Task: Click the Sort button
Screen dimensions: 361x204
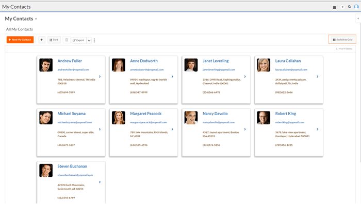Action: click(x=54, y=40)
